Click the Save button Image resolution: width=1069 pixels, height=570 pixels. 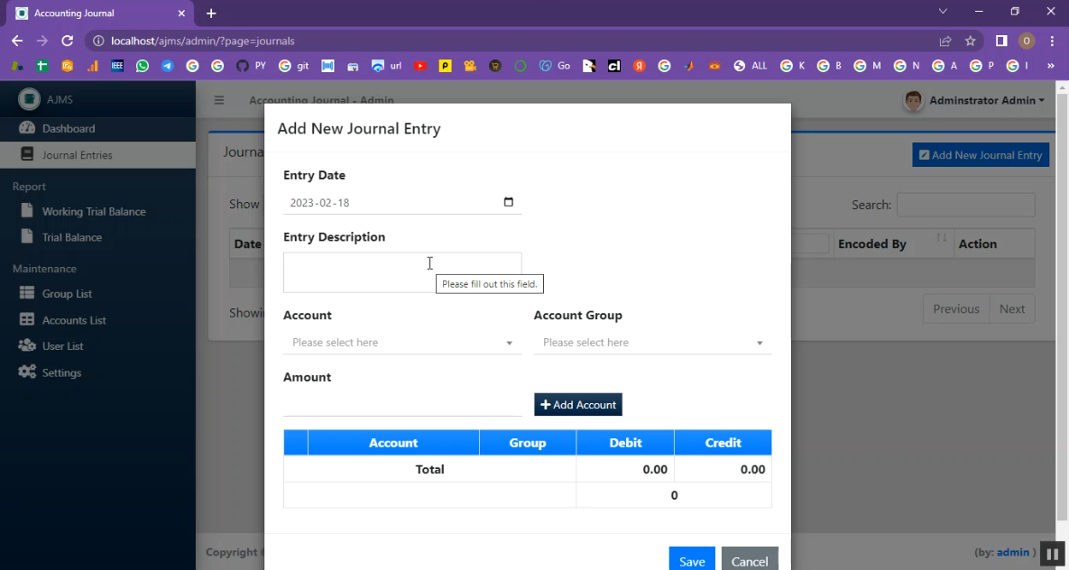tap(691, 560)
